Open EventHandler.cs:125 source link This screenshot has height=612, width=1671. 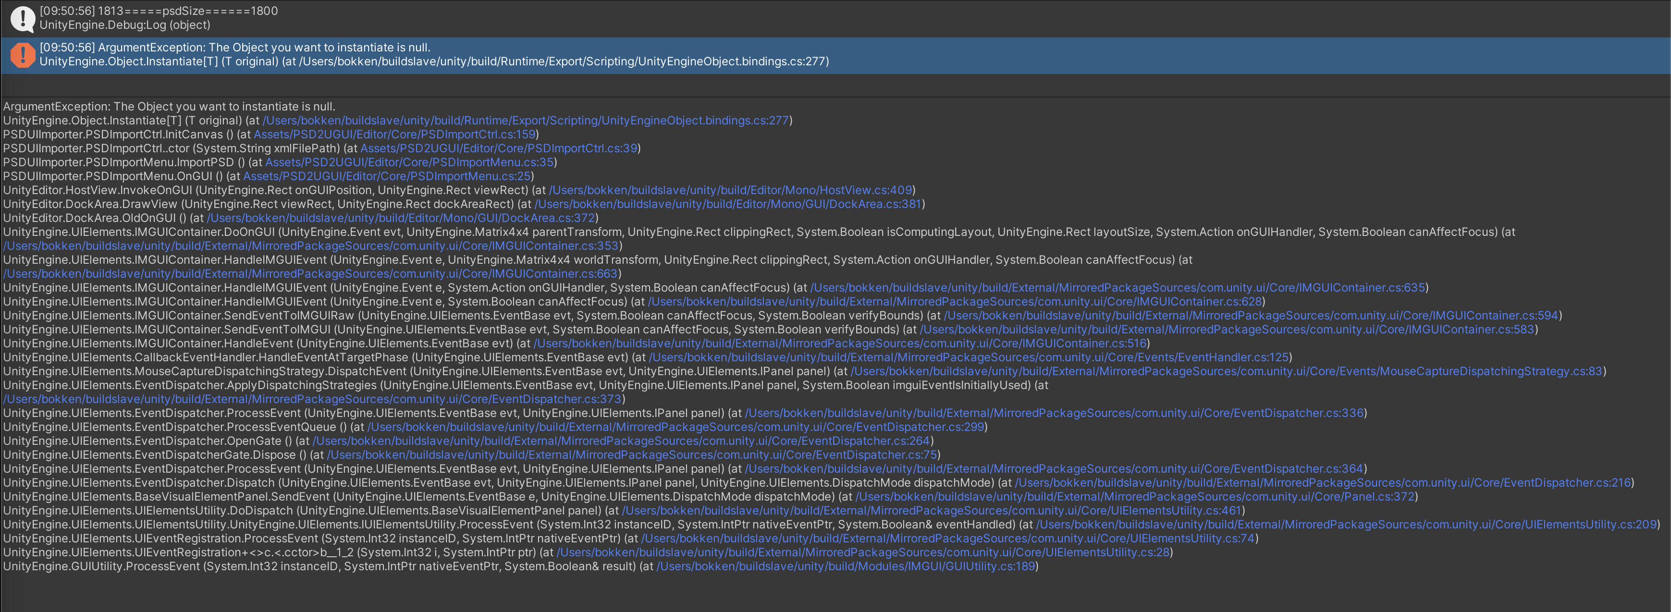(x=969, y=357)
